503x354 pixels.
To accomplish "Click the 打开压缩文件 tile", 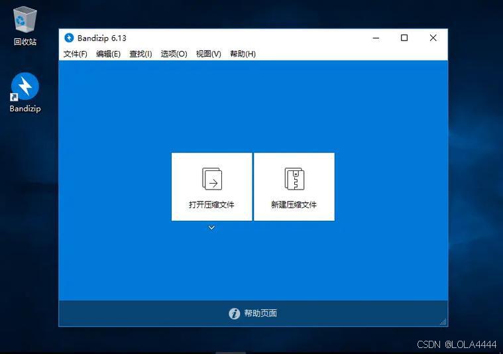I will pyautogui.click(x=211, y=187).
